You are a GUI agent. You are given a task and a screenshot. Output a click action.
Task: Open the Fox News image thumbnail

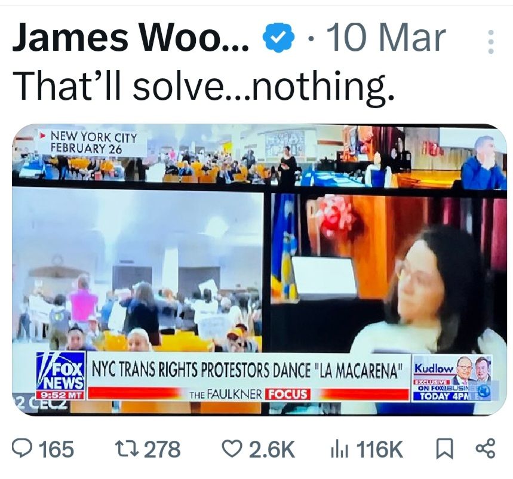(259, 269)
